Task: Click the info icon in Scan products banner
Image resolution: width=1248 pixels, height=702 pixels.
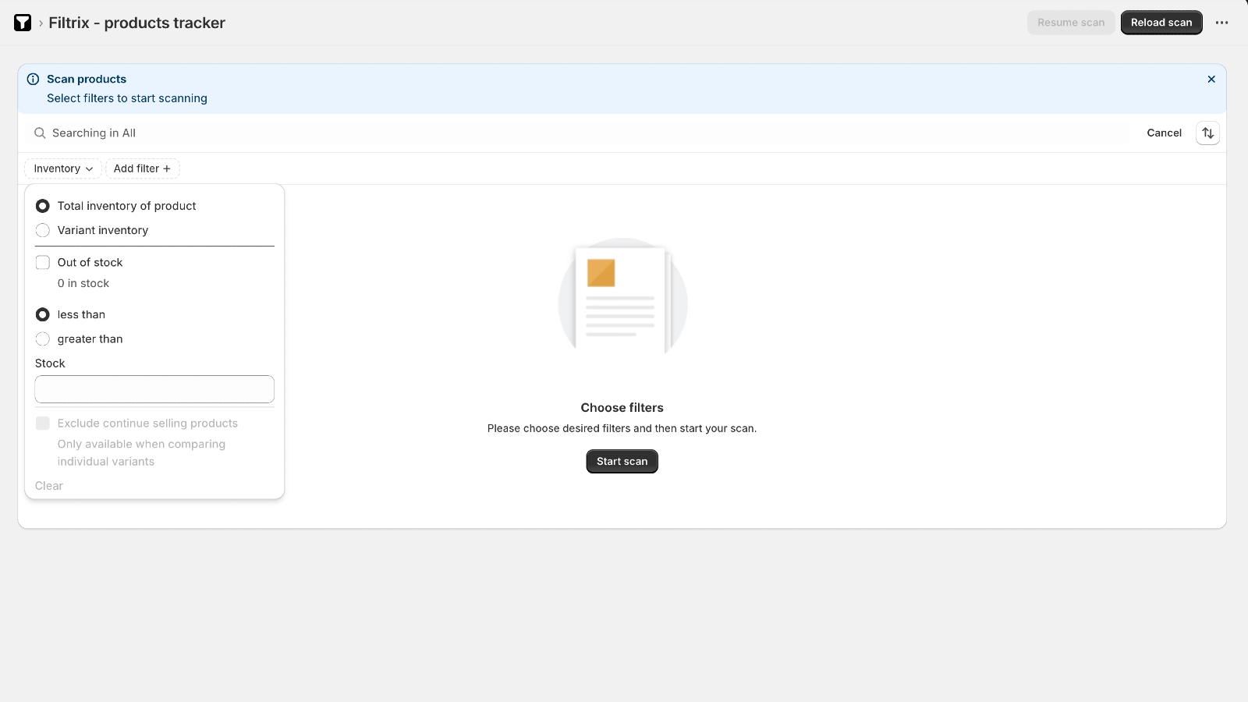Action: pyautogui.click(x=33, y=79)
